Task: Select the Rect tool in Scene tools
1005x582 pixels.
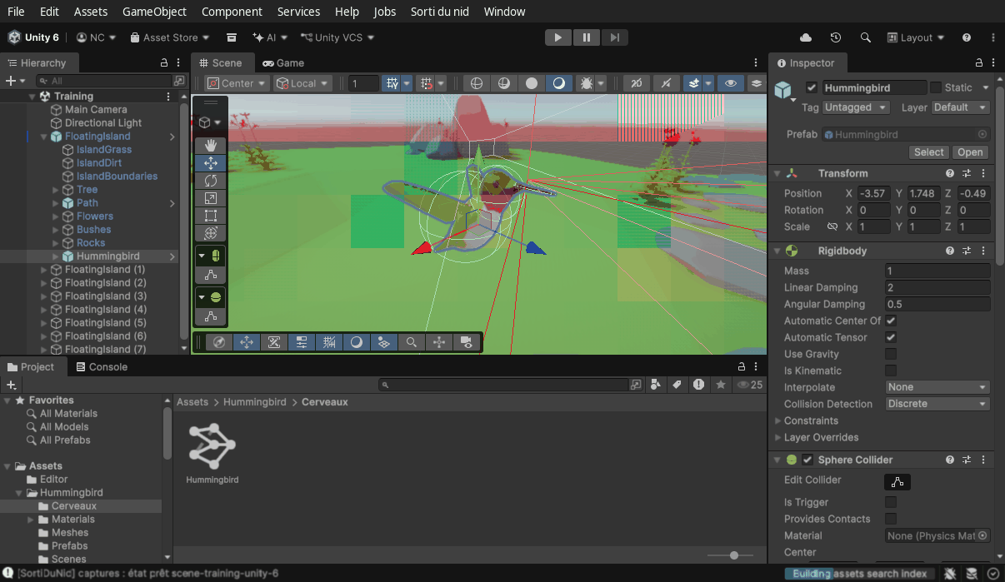Action: pyautogui.click(x=211, y=215)
